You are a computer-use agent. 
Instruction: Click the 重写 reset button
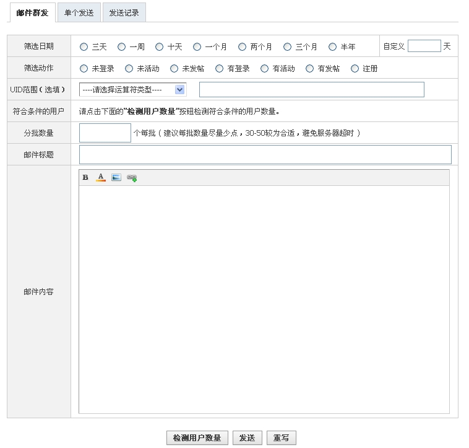pos(282,438)
